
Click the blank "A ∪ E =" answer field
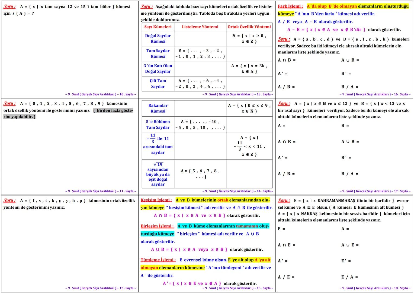(x=349, y=245)
